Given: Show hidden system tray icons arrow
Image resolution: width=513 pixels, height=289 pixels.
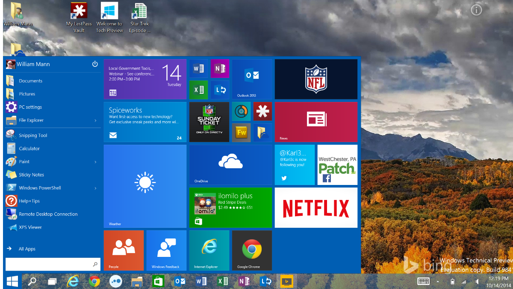Looking at the screenshot, I should [437, 281].
